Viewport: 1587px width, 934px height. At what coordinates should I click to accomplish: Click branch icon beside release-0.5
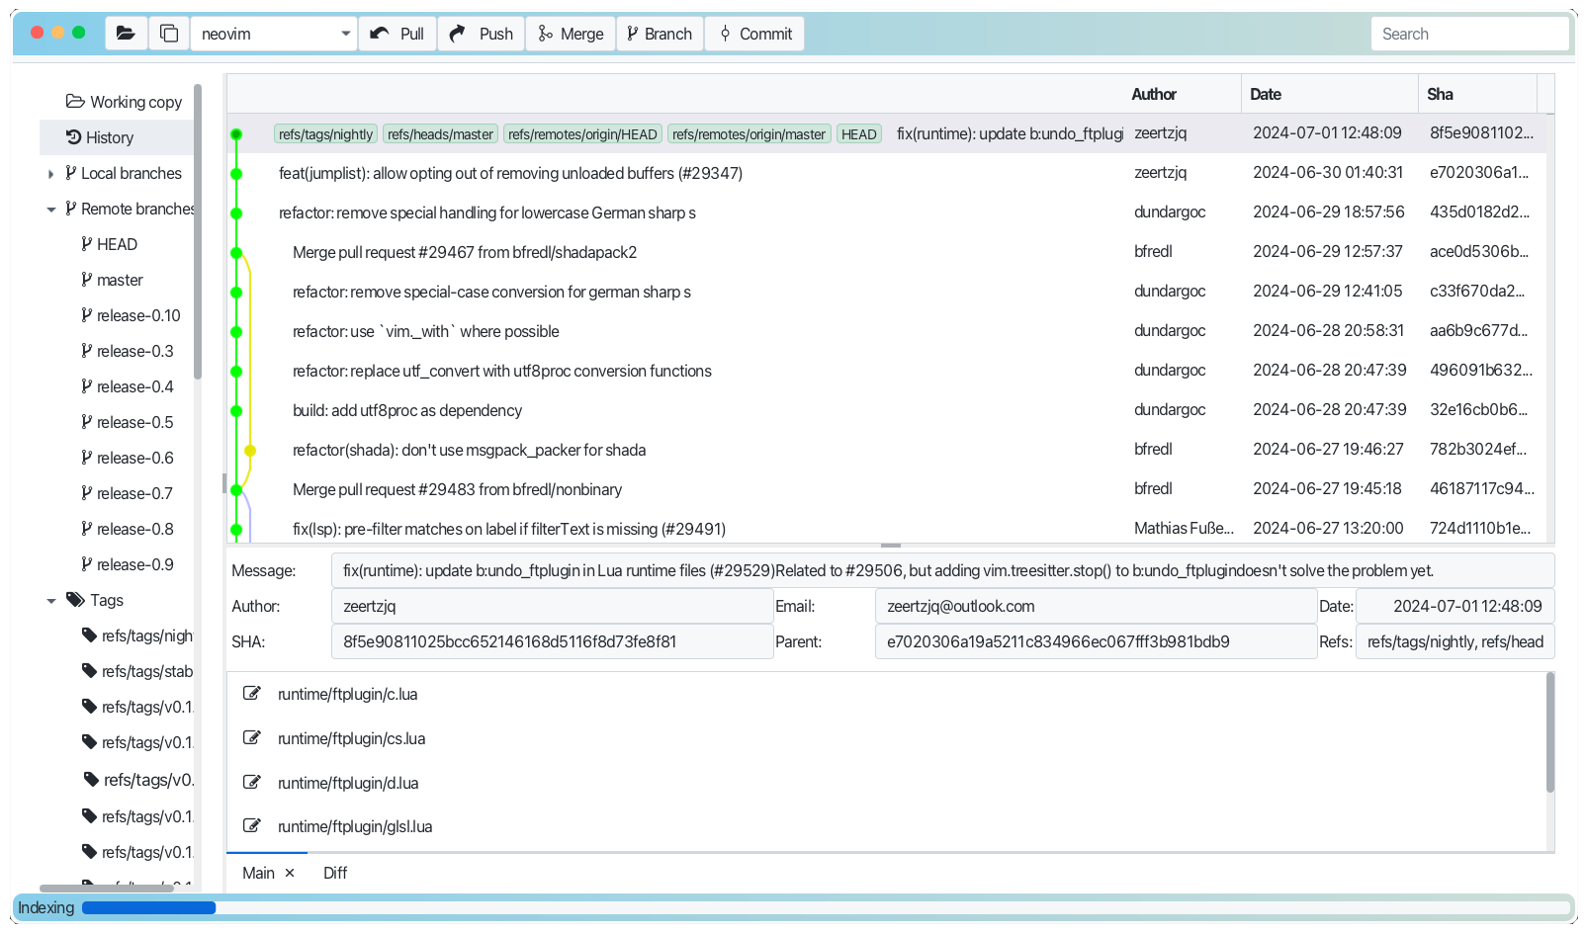tap(86, 421)
